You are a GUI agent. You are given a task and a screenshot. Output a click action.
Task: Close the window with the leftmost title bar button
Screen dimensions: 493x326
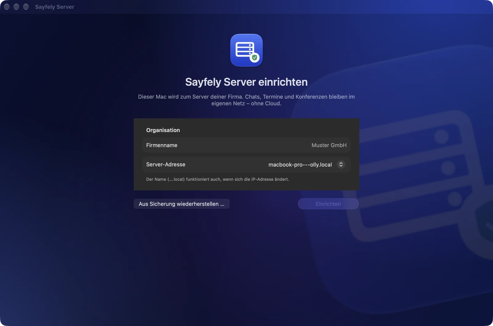point(7,7)
